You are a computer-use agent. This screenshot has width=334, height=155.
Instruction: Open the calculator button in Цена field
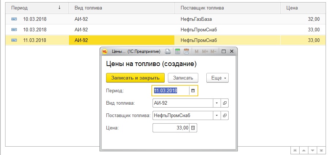coord(193,128)
